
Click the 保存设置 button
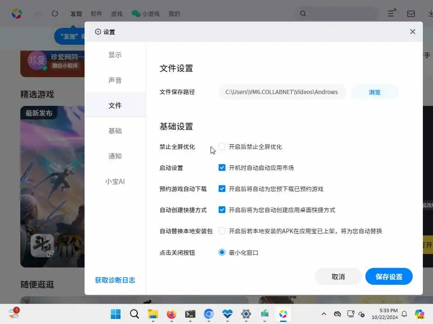click(x=389, y=277)
